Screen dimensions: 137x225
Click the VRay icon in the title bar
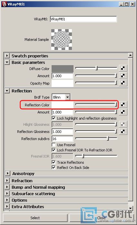[4, 4]
